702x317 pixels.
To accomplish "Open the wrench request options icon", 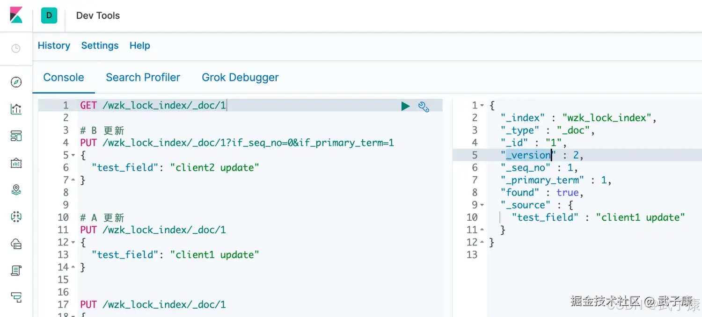I will tap(424, 107).
